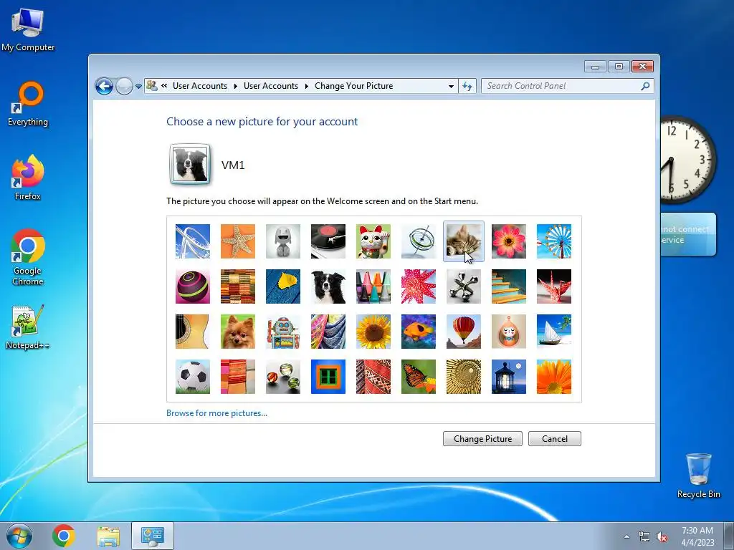Expand the address bar history dropdown
The image size is (734, 550).
[x=451, y=86]
